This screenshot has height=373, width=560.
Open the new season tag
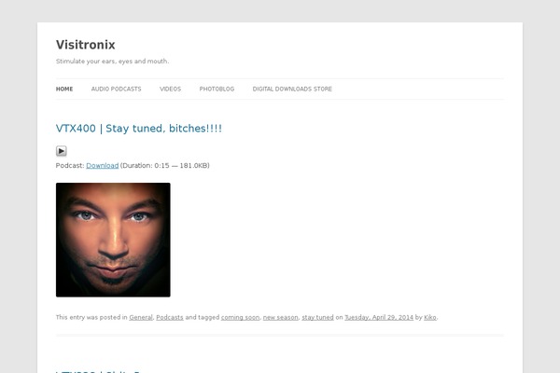tap(280, 317)
